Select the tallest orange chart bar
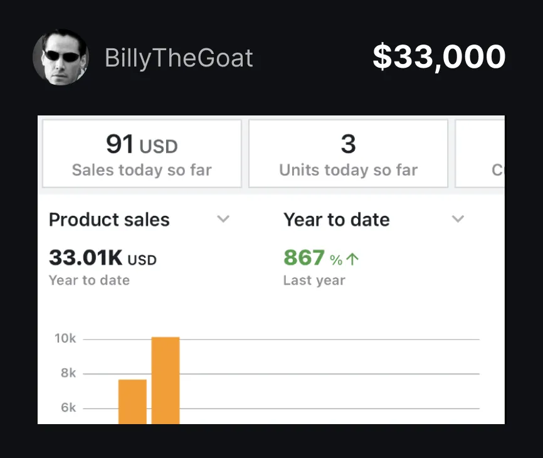Image resolution: width=543 pixels, height=458 pixels. (x=166, y=380)
